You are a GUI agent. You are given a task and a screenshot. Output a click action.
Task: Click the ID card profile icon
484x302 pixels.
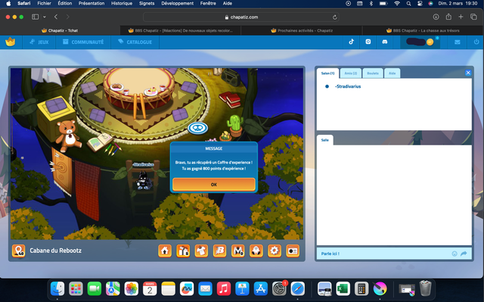coord(293,251)
